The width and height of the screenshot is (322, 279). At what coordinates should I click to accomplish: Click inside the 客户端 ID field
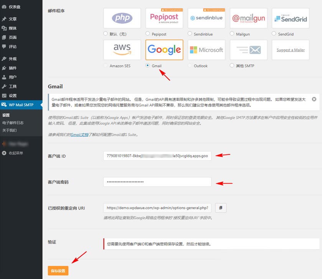[157, 156]
